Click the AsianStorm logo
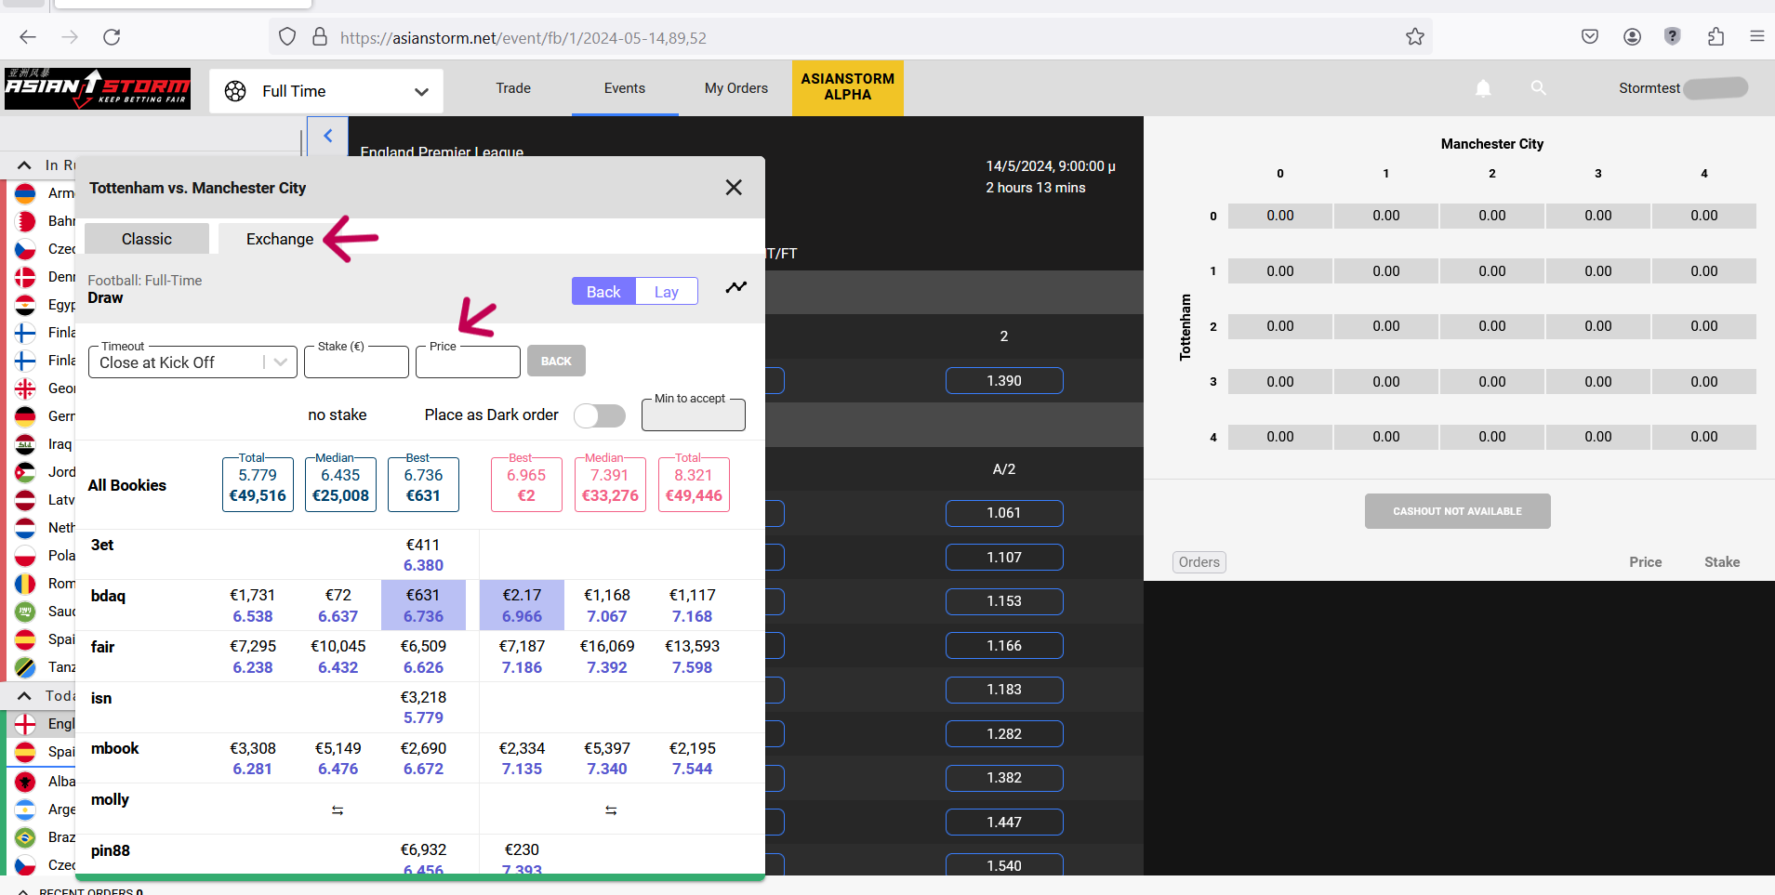Image resolution: width=1775 pixels, height=895 pixels. tap(98, 88)
